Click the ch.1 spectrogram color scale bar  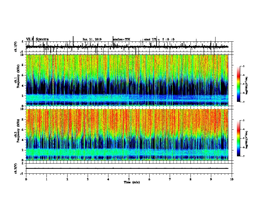(238, 84)
